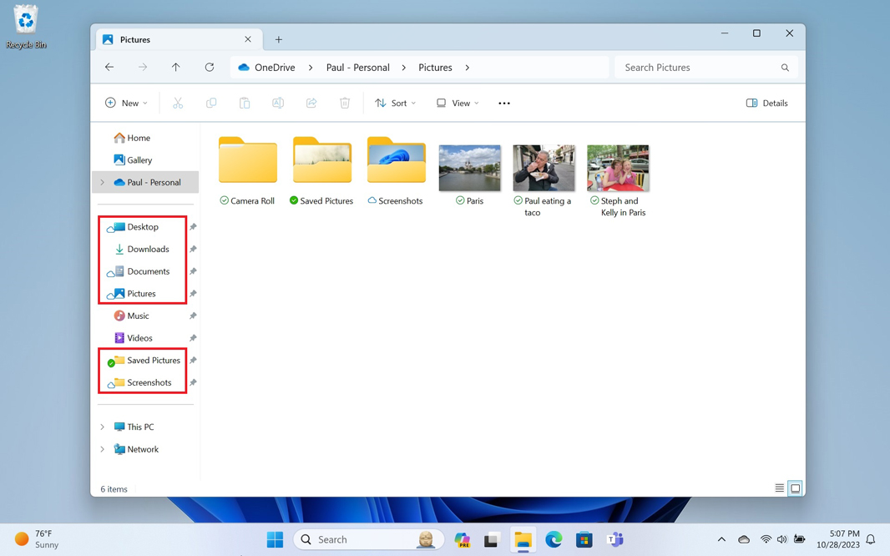The height and width of the screenshot is (556, 890).
Task: Open the View dropdown menu
Action: (x=458, y=104)
